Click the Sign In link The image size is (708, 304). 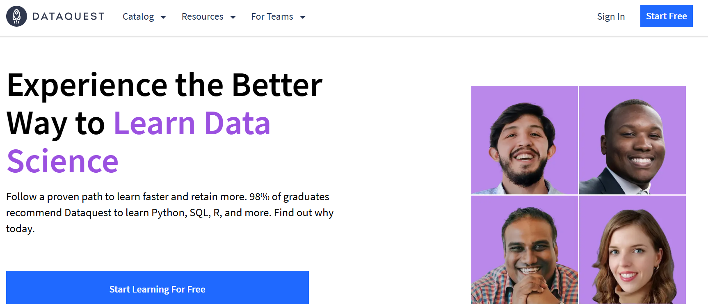(611, 17)
